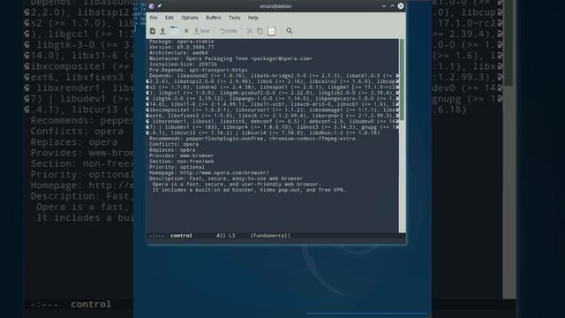Click the Cut scissors icon
This screenshot has height=318, width=565.
[x=249, y=31]
